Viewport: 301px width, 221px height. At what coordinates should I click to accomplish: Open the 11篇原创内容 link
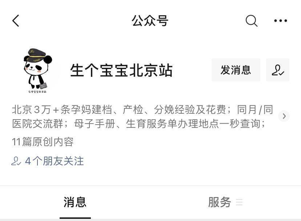click(43, 142)
